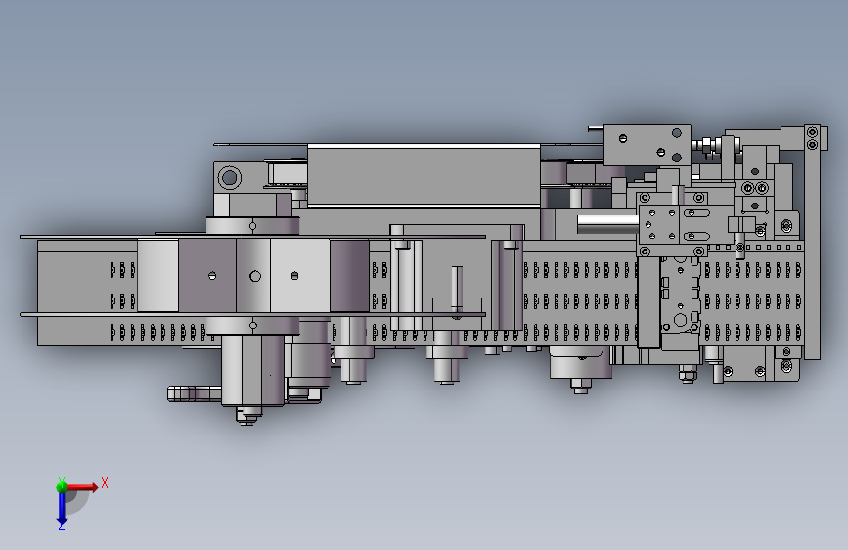Screen dimensions: 848x550
Task: Select the hex nut beneath the round motor
Action: (581, 385)
